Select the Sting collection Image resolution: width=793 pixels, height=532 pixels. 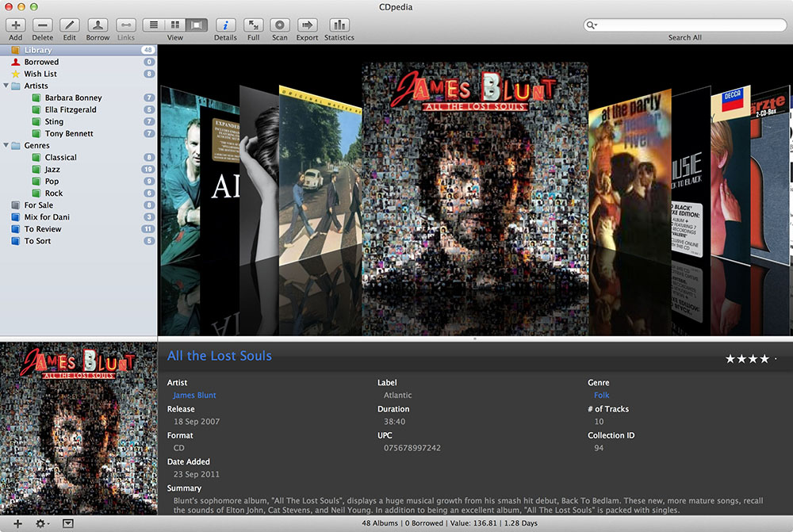coord(79,122)
